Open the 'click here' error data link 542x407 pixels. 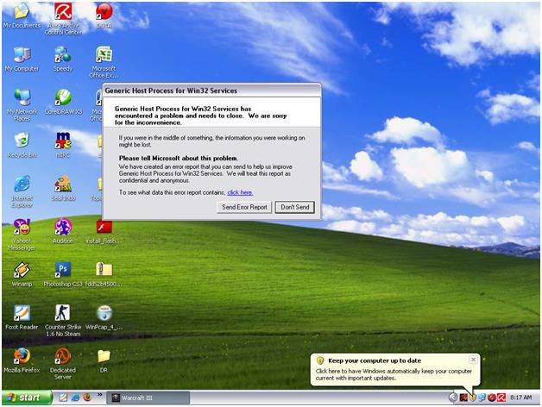[x=240, y=192]
